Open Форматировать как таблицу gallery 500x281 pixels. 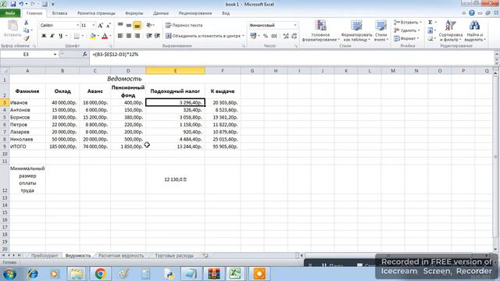[356, 30]
